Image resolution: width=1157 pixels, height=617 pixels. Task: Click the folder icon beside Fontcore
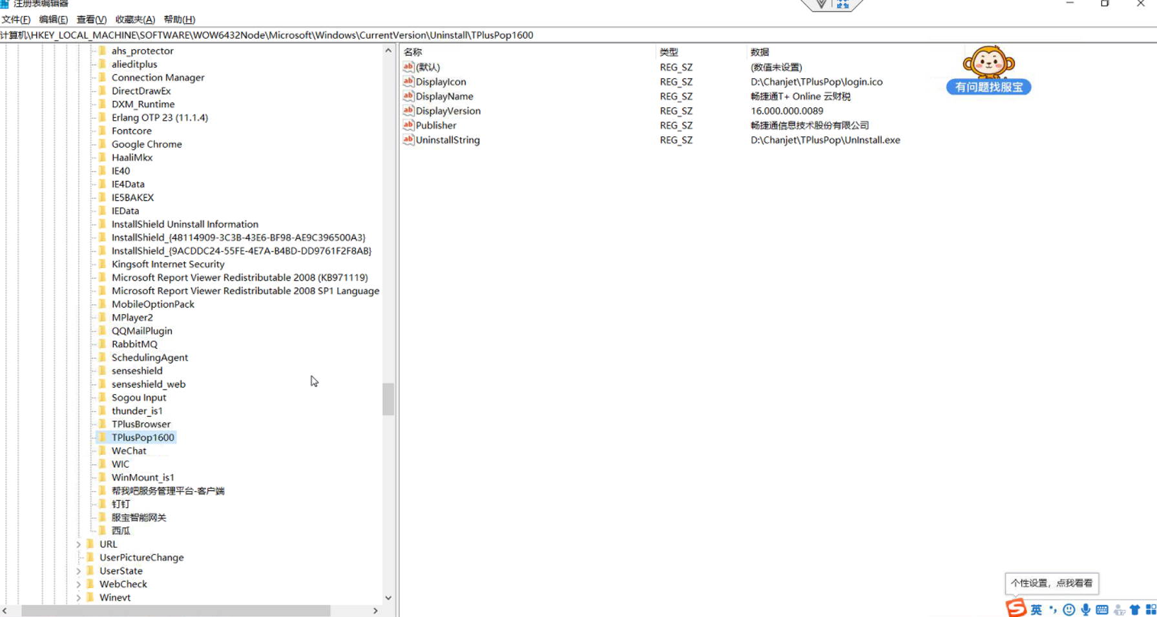(102, 131)
